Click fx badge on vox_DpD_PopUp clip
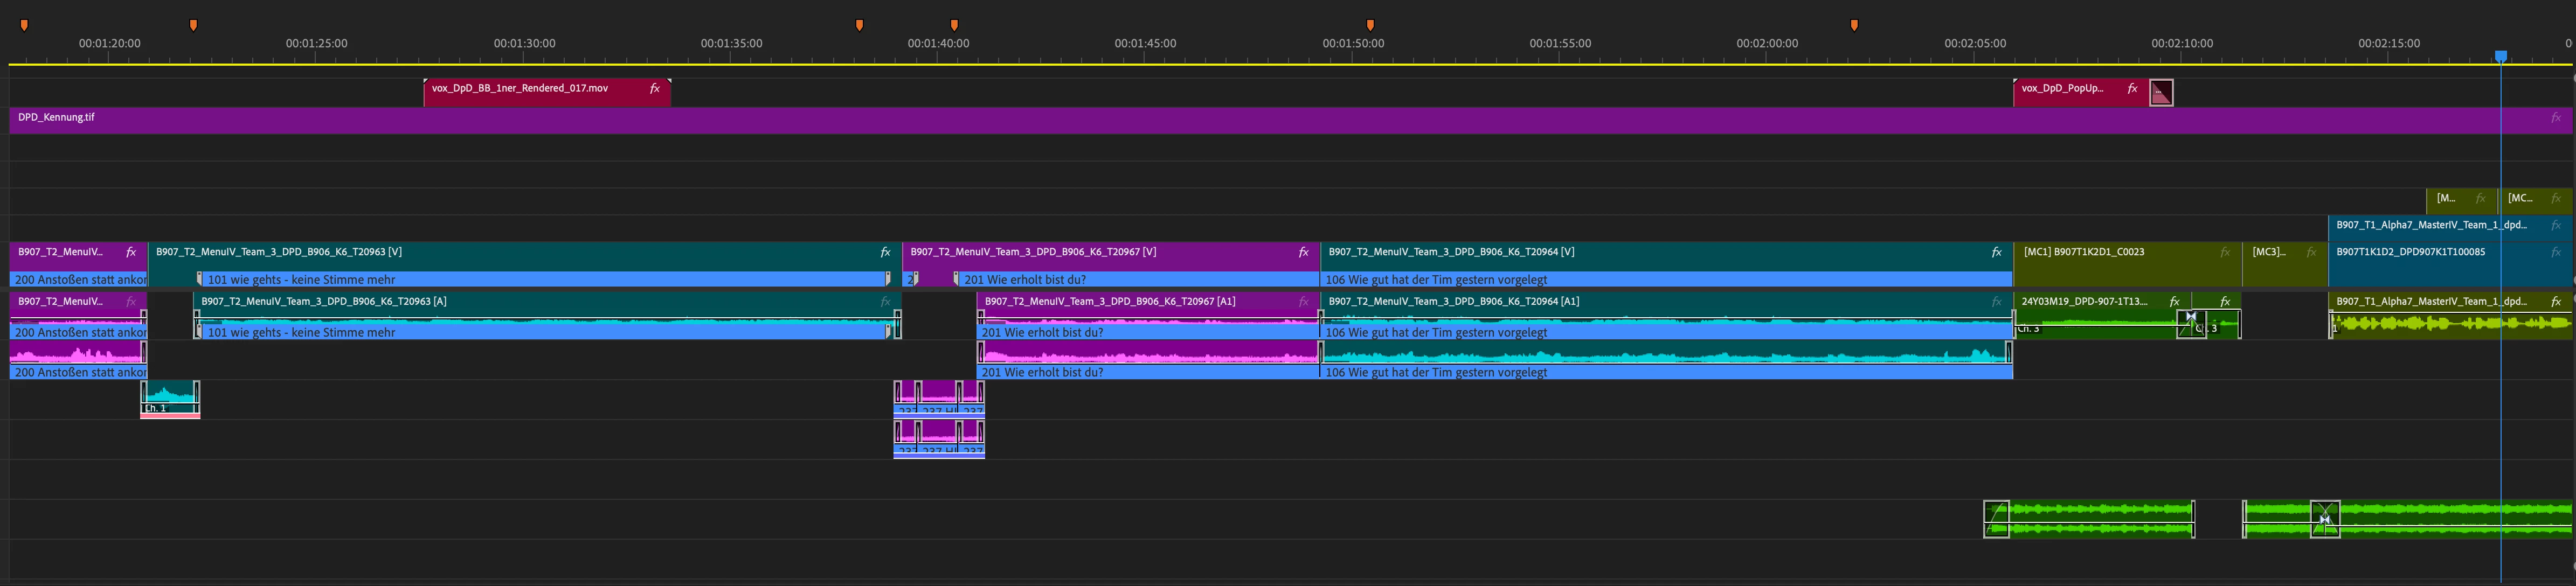Viewport: 2576px width, 586px height. click(x=2132, y=89)
